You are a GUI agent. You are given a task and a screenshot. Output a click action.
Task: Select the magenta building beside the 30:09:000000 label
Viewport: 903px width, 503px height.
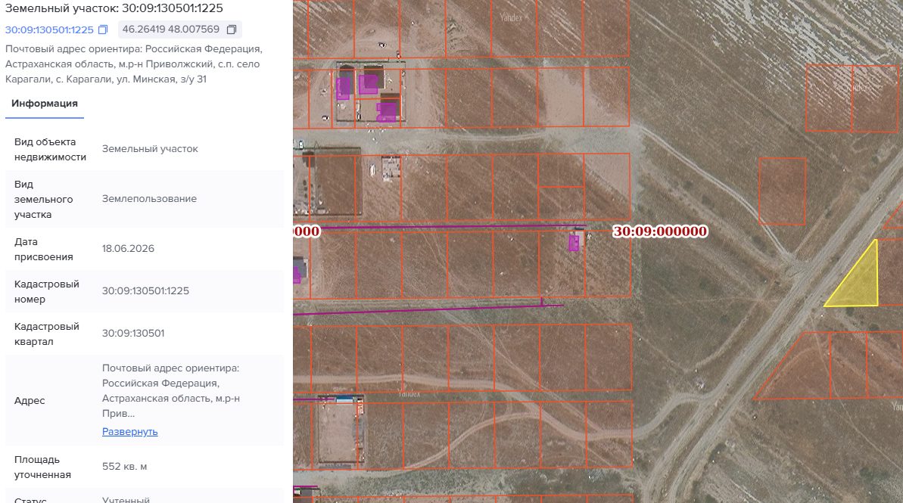point(574,242)
